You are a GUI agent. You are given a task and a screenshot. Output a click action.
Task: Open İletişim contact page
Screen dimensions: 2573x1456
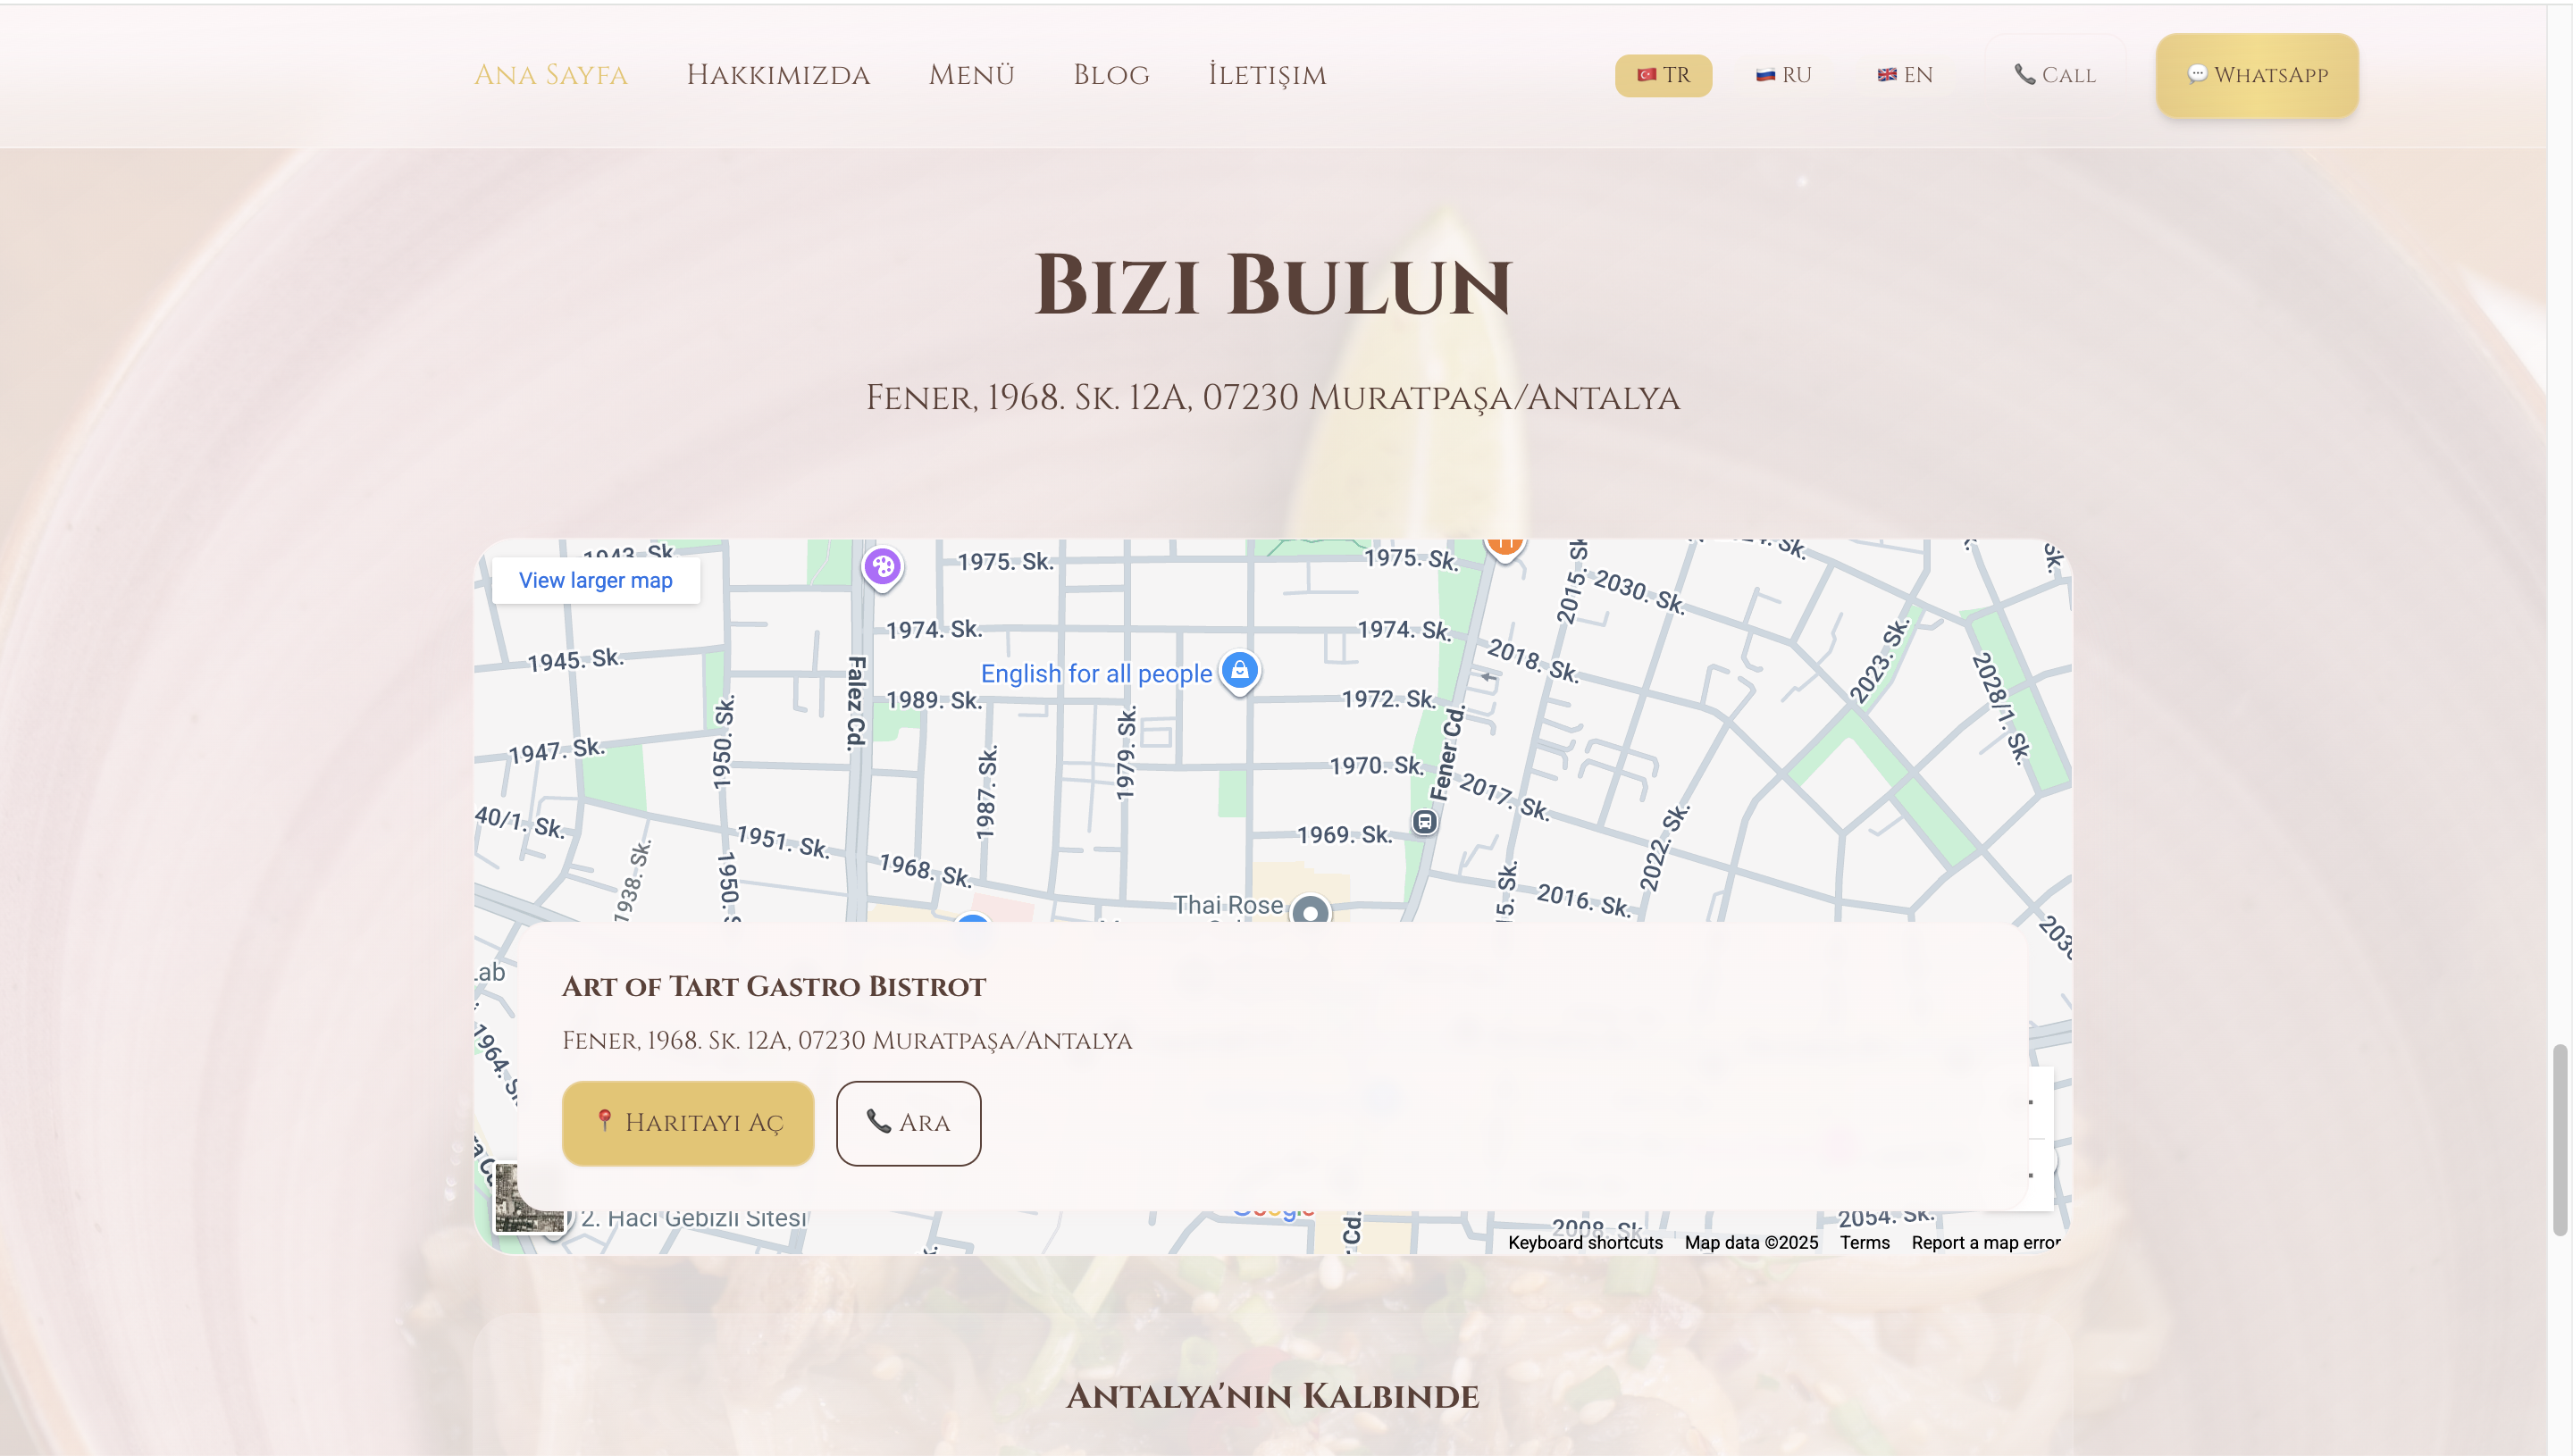(x=1266, y=75)
